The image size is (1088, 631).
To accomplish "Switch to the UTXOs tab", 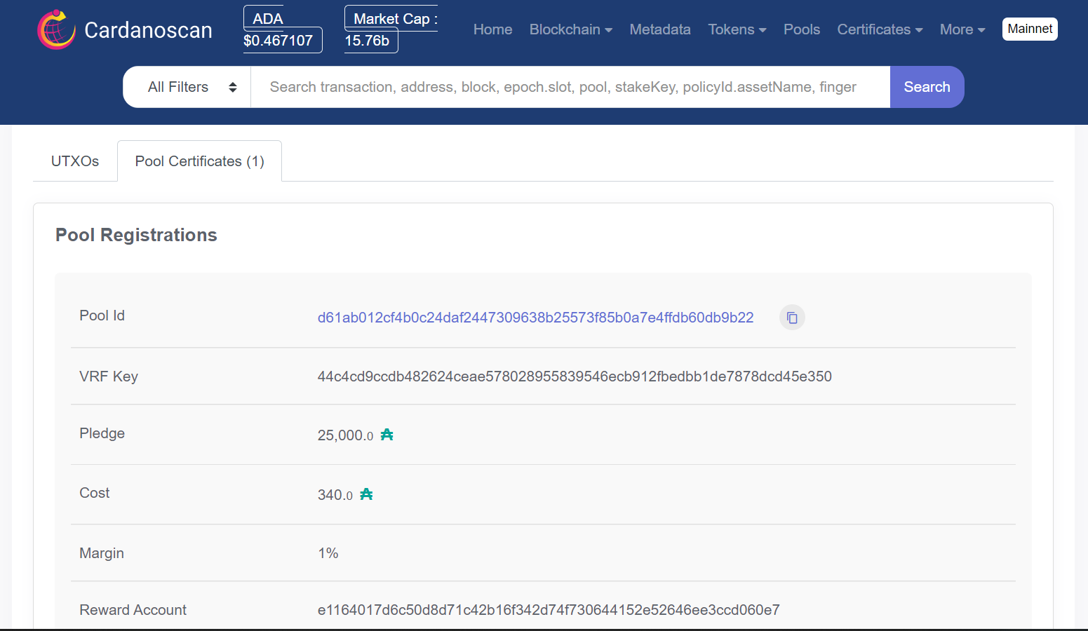I will 75,161.
